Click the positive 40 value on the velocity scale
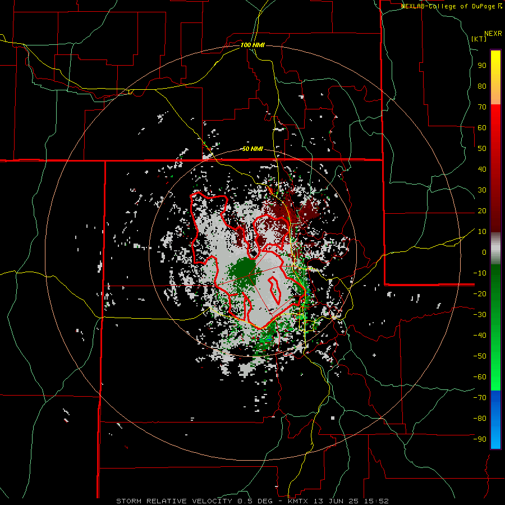505x505 pixels. click(x=482, y=169)
